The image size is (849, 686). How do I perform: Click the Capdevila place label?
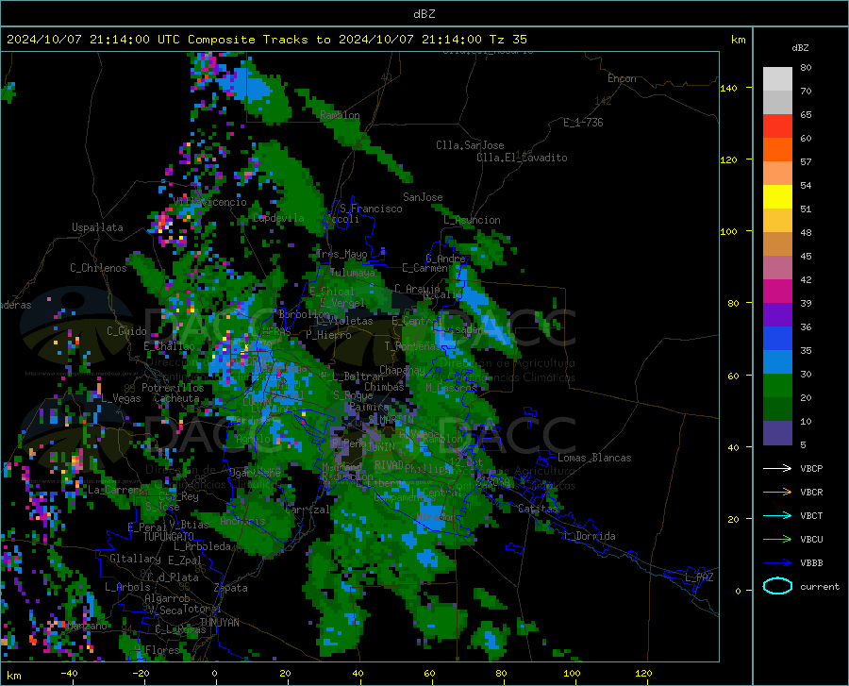[x=278, y=218]
